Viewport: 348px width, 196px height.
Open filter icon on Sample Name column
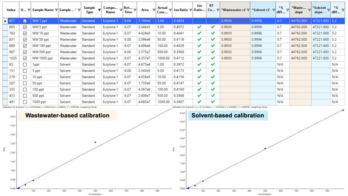click(55, 9)
